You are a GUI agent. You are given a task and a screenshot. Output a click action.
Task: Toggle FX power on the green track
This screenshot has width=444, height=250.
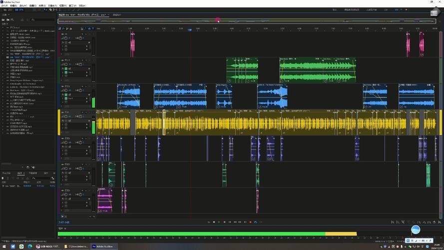pyautogui.click(x=66, y=68)
